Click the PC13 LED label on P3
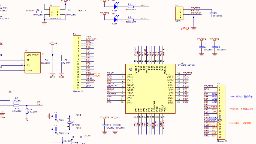This screenshot has width=256, height=144. click(x=91, y=39)
